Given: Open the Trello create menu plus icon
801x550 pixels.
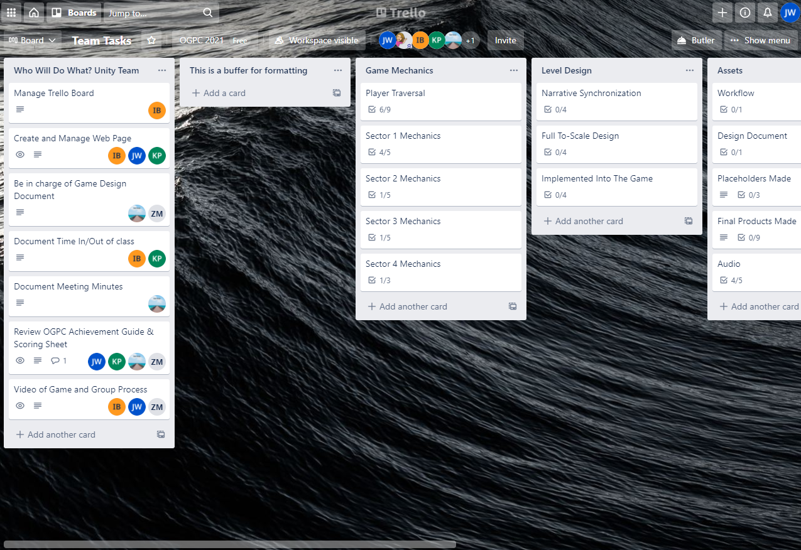Looking at the screenshot, I should click(722, 12).
